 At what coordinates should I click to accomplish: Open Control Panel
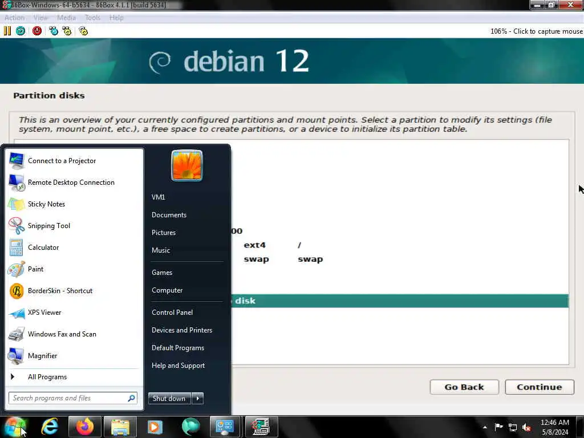[186, 313]
